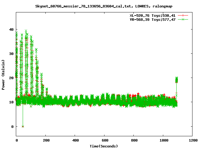
Task: Click the red XL legend line sample
Action: [183, 16]
